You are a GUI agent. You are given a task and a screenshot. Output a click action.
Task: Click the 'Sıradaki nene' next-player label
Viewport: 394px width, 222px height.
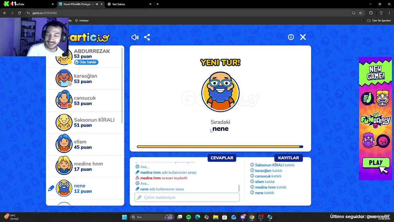[x=220, y=125]
